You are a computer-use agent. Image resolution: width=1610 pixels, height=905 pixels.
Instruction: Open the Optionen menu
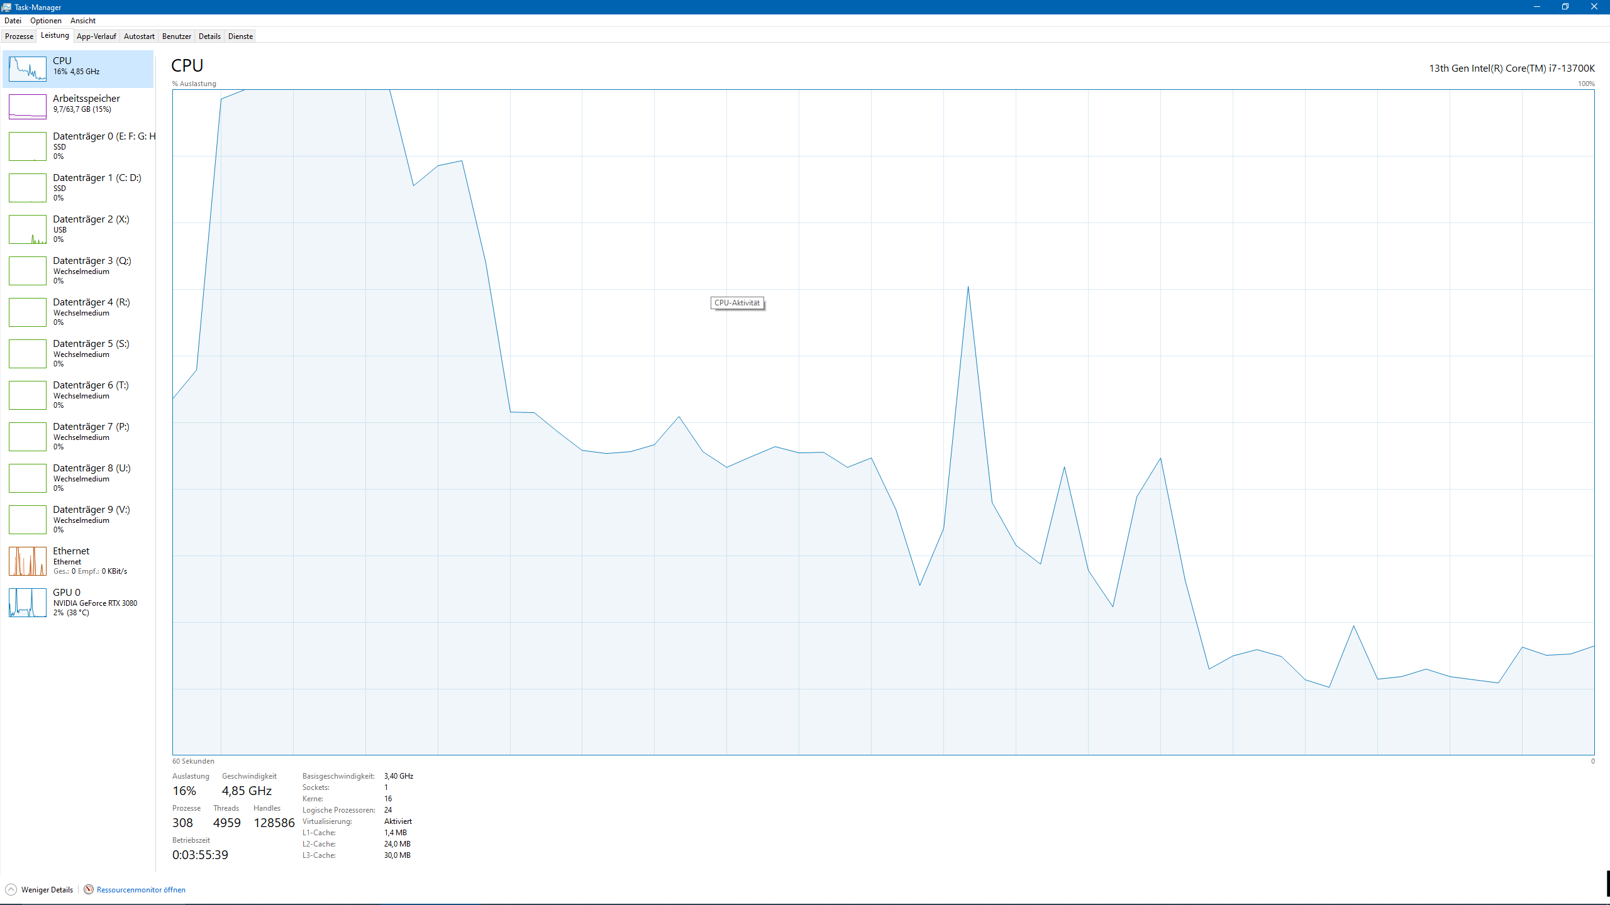pos(45,21)
